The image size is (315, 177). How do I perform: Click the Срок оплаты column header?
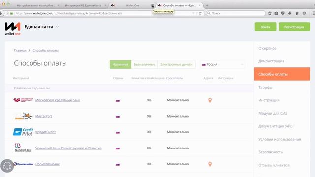(174, 78)
